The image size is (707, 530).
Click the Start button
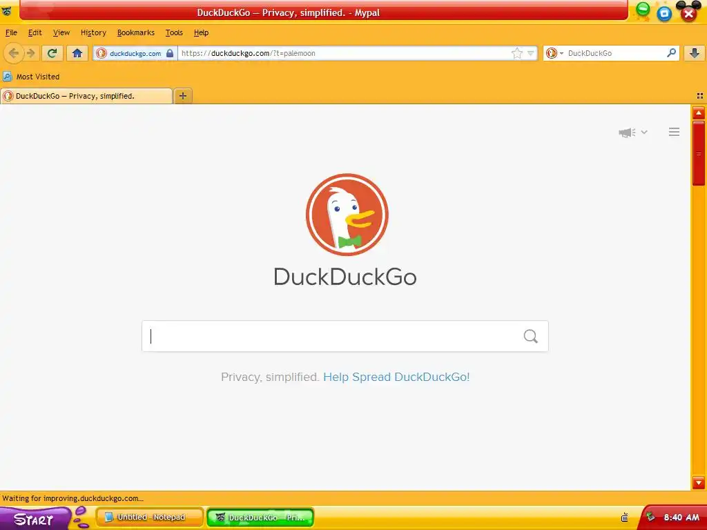pyautogui.click(x=34, y=519)
